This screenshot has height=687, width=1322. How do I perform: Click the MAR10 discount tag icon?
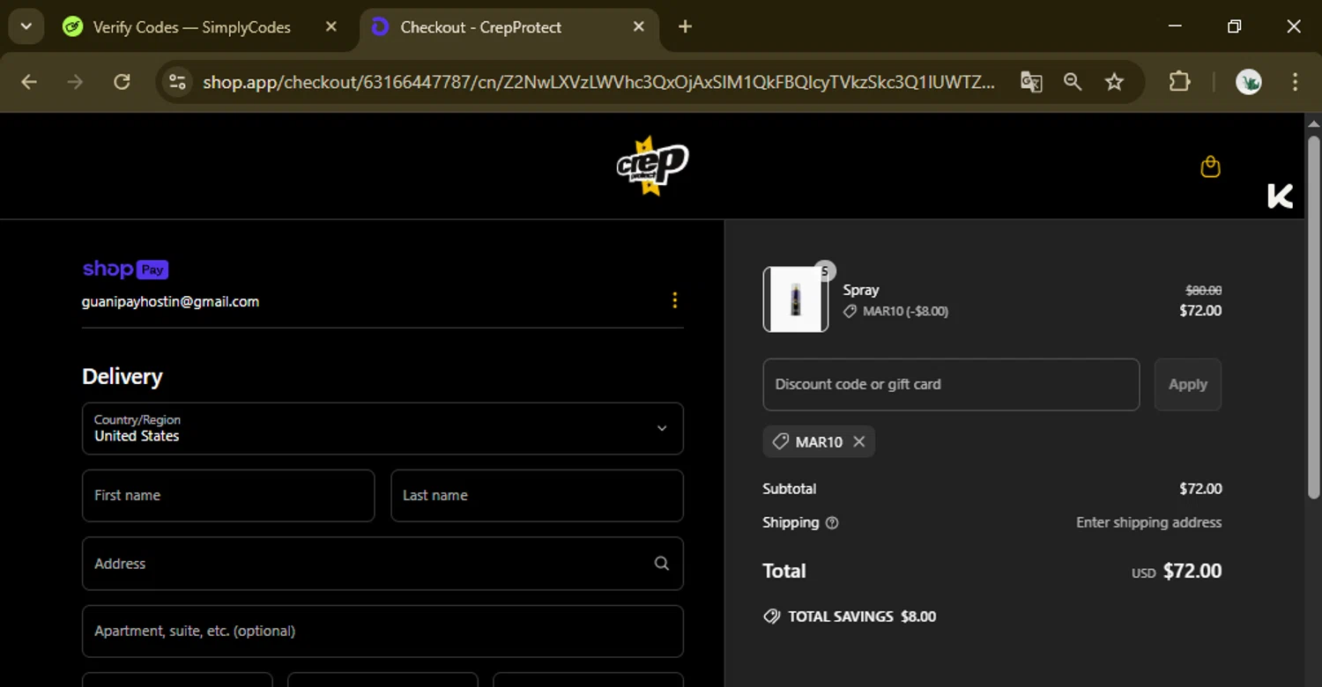780,442
